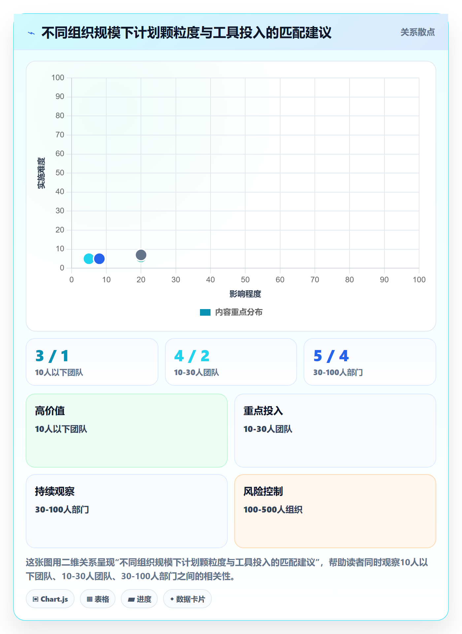Select the 数据卡片 tag label
Image resolution: width=462 pixels, height=634 pixels.
point(190,599)
